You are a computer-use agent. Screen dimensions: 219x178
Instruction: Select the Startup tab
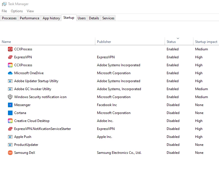[69, 18]
